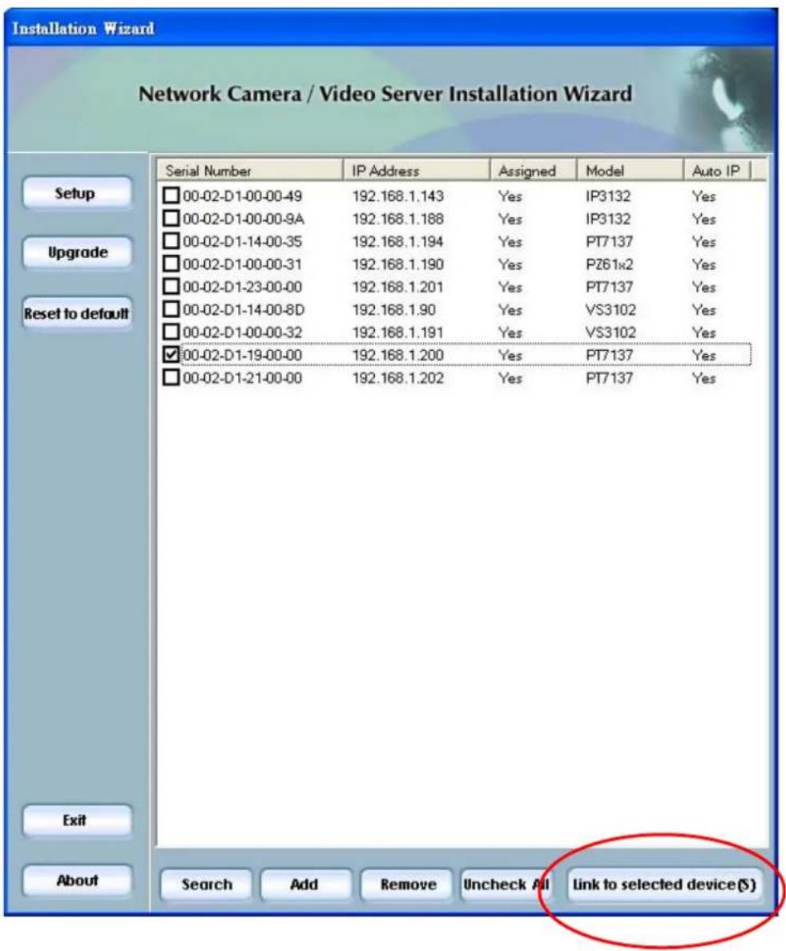Screen dimensions: 786x951
Task: Select IP address 192.168.1.200
Action: pos(398,355)
